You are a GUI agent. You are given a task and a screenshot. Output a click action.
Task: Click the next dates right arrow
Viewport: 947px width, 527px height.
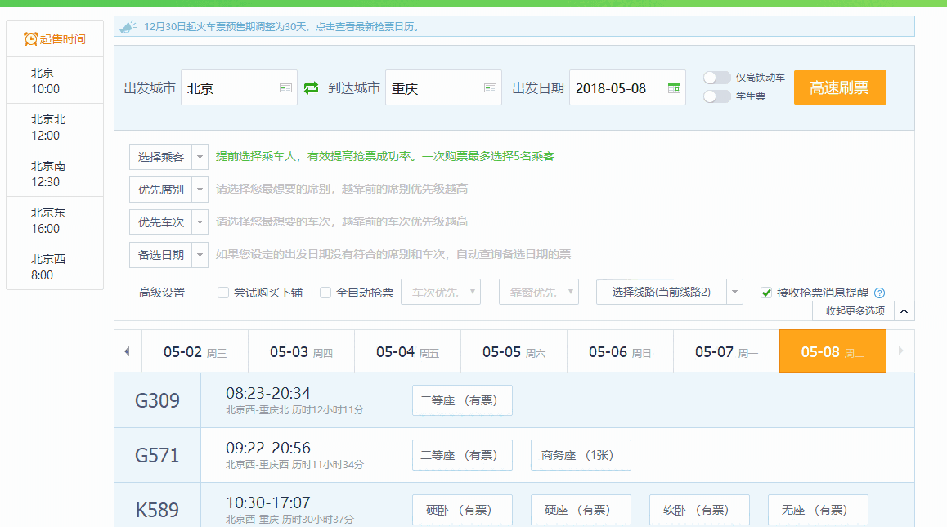pyautogui.click(x=900, y=351)
